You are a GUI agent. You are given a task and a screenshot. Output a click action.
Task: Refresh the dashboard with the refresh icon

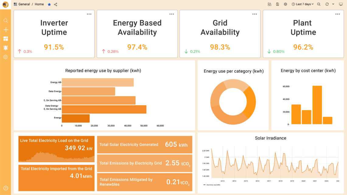coord(326,4)
